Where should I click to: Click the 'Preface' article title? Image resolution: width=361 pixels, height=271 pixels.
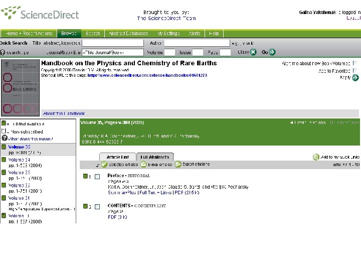[x=116, y=175]
